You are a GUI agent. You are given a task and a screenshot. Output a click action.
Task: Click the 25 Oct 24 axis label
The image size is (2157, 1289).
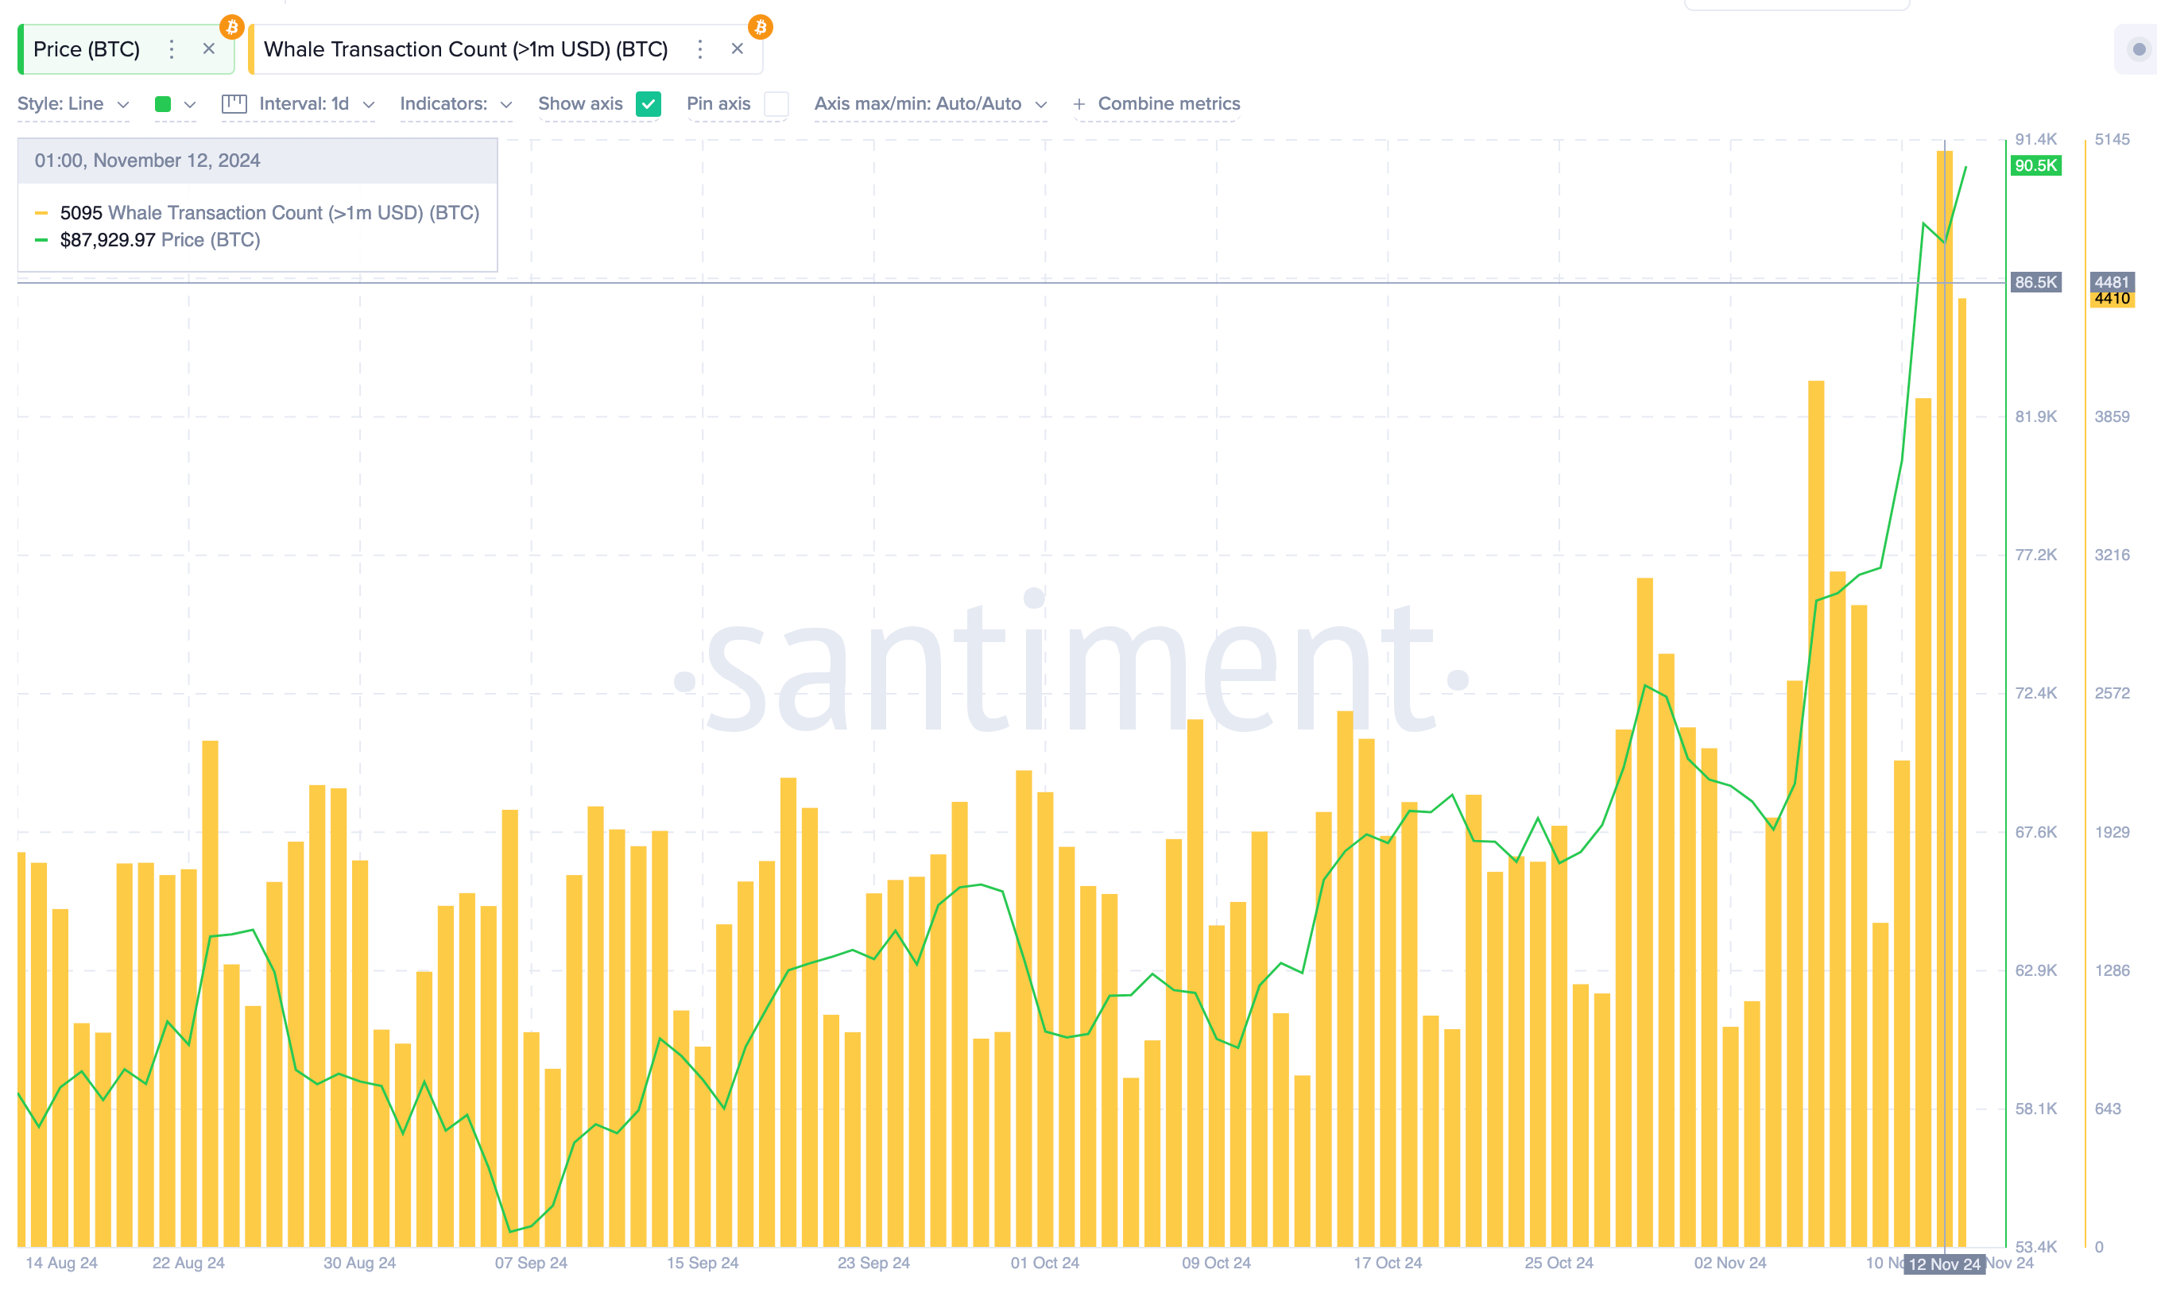click(1559, 1263)
